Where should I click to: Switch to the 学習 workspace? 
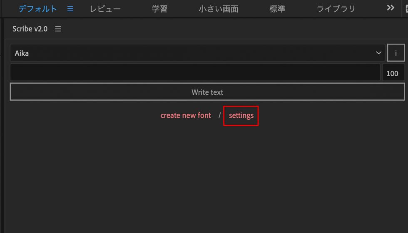(x=159, y=9)
